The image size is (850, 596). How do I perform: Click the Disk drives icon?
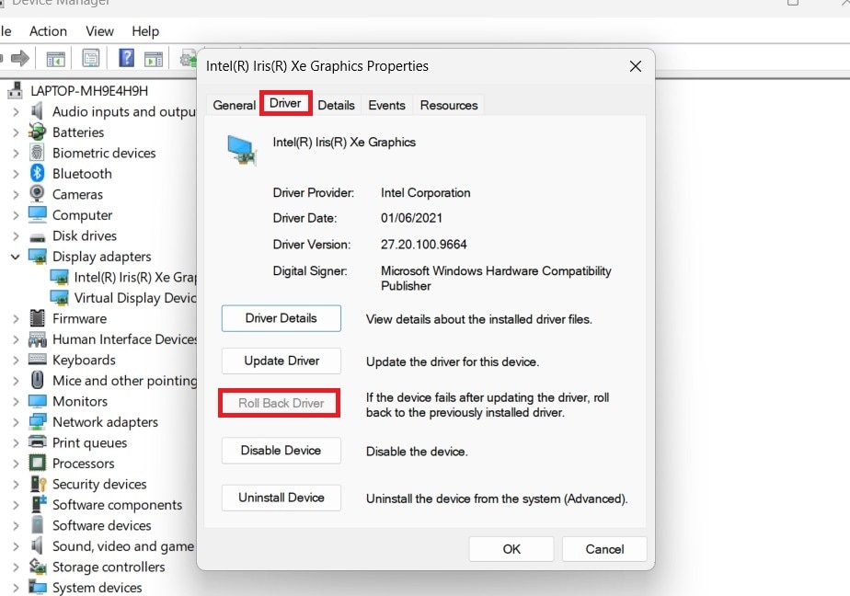(38, 237)
